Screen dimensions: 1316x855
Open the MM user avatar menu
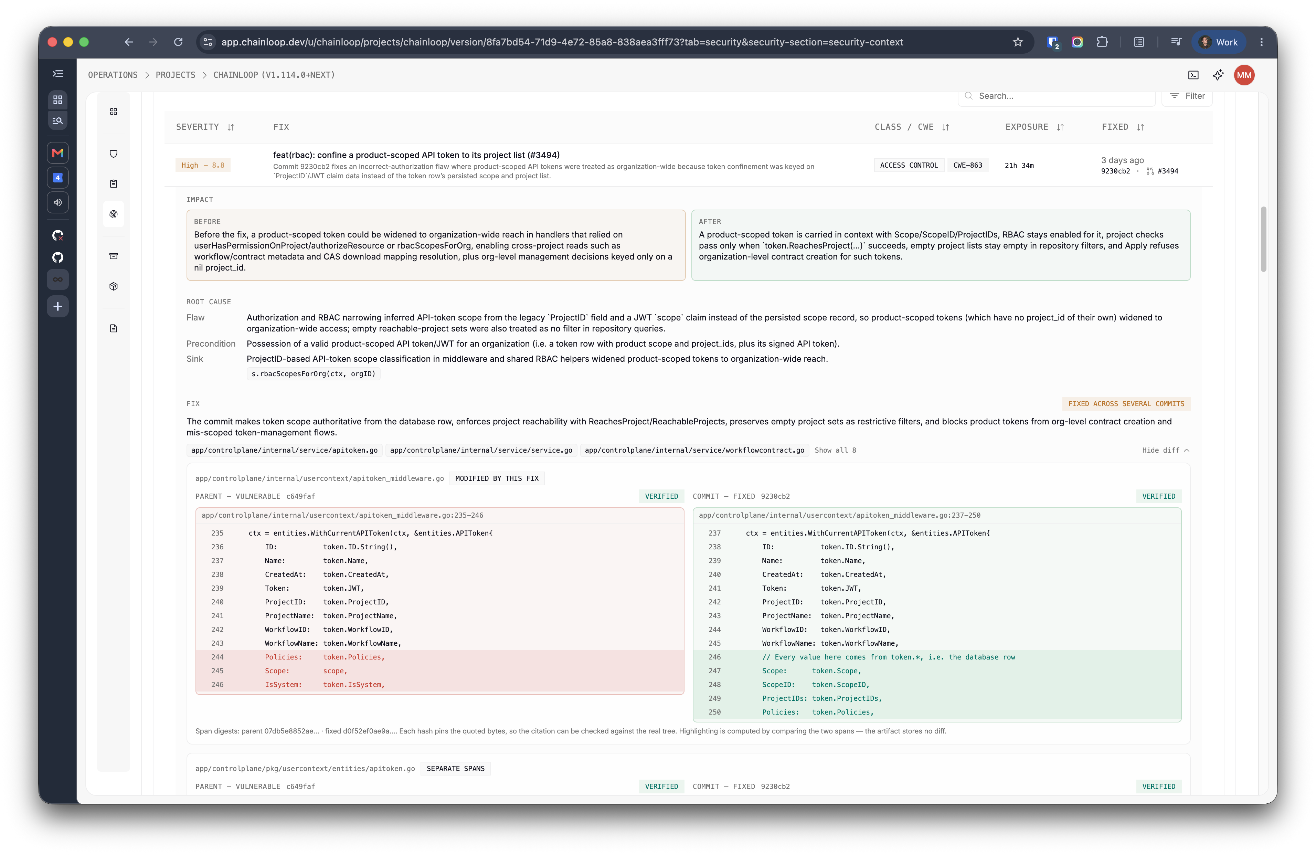click(x=1244, y=75)
